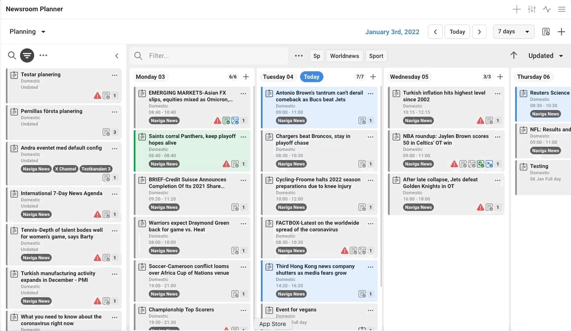The height and width of the screenshot is (331, 571).
Task: Open the App Store button
Action: pyautogui.click(x=273, y=324)
